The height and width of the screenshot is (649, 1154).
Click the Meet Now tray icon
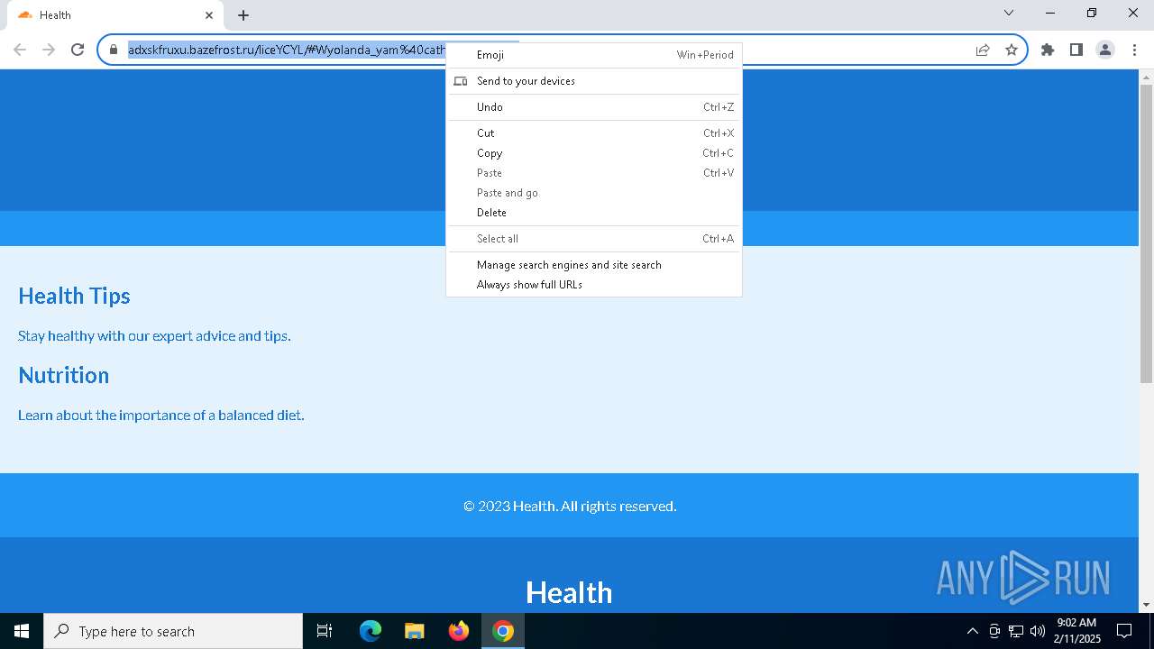tap(994, 631)
